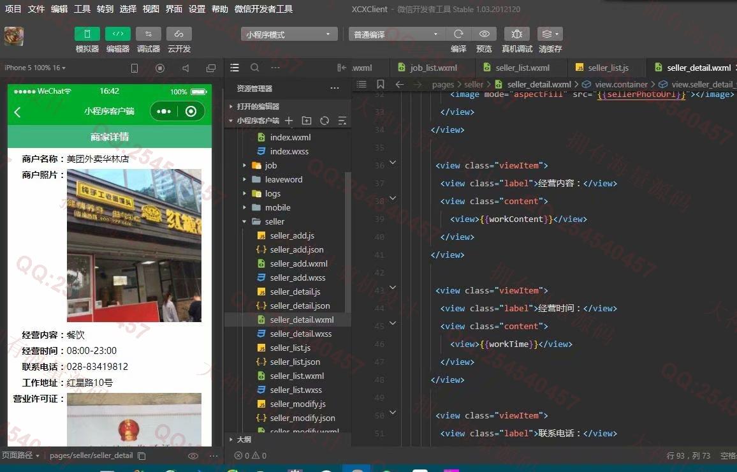
Task: Click the business license image
Action: [134, 419]
